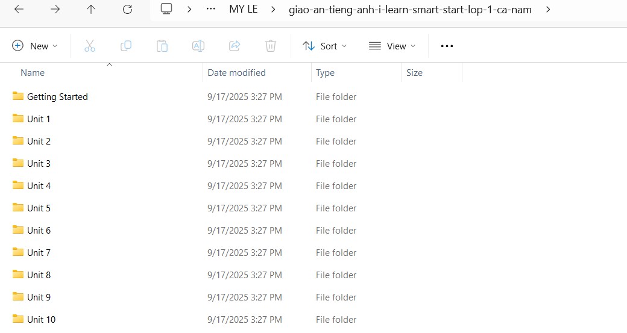The width and height of the screenshot is (627, 333).
Task: Go up one folder level
Action: [91, 10]
